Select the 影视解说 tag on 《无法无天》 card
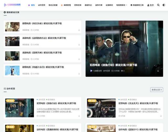 pos(133,100)
